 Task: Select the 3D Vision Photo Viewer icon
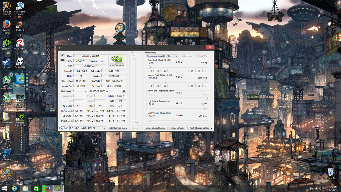20,101
